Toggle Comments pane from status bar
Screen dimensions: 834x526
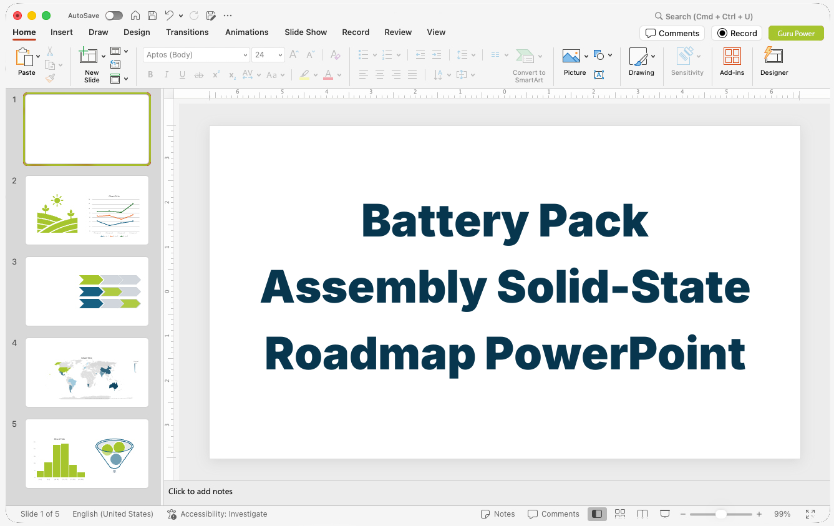click(553, 514)
